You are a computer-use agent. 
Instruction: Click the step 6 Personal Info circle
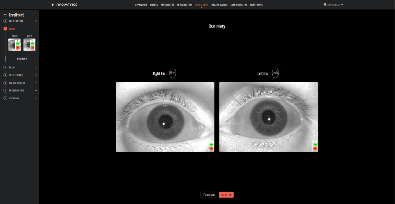point(5,90)
